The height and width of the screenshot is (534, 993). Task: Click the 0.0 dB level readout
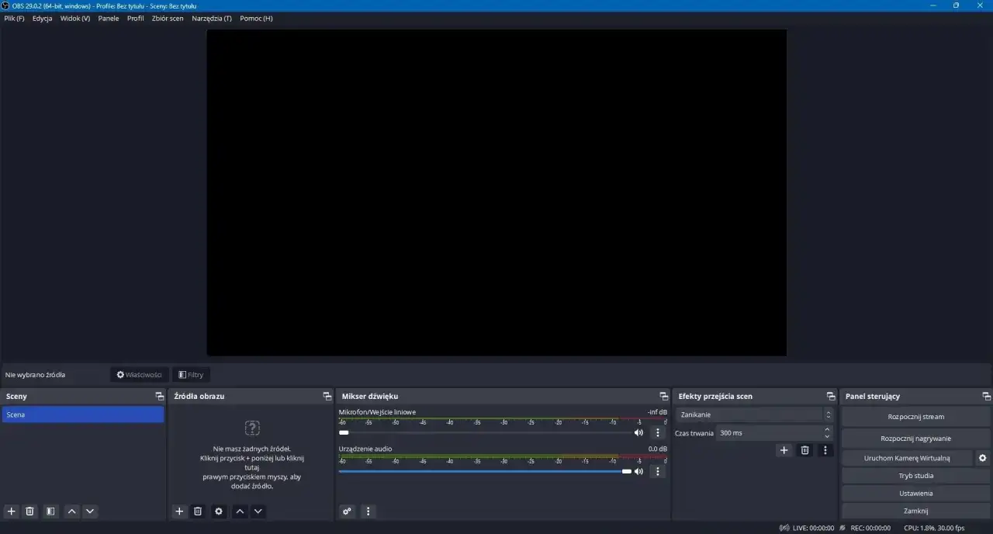pos(658,449)
